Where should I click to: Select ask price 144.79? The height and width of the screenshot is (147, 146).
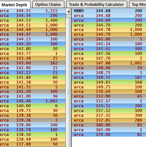tap(103, 34)
